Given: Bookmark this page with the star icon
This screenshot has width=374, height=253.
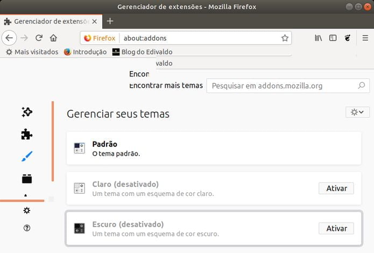Looking at the screenshot, I should (285, 38).
